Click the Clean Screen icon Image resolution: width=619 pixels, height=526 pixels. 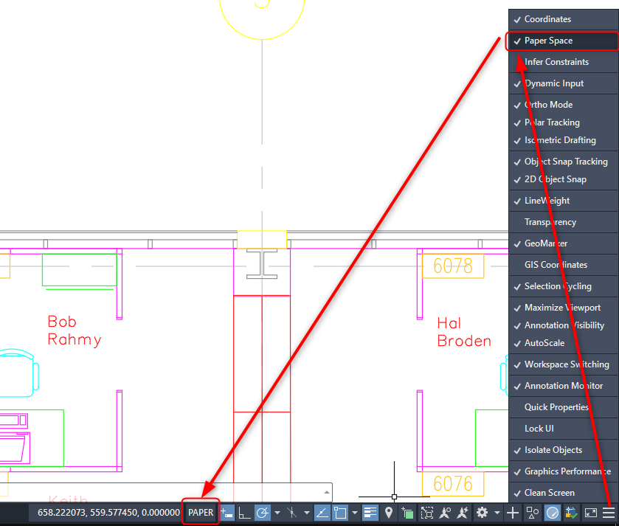click(591, 512)
